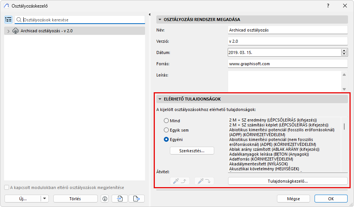Click the Új... button

[23, 199]
